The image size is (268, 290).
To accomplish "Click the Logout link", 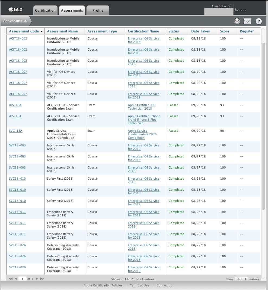I will [x=240, y=10].
